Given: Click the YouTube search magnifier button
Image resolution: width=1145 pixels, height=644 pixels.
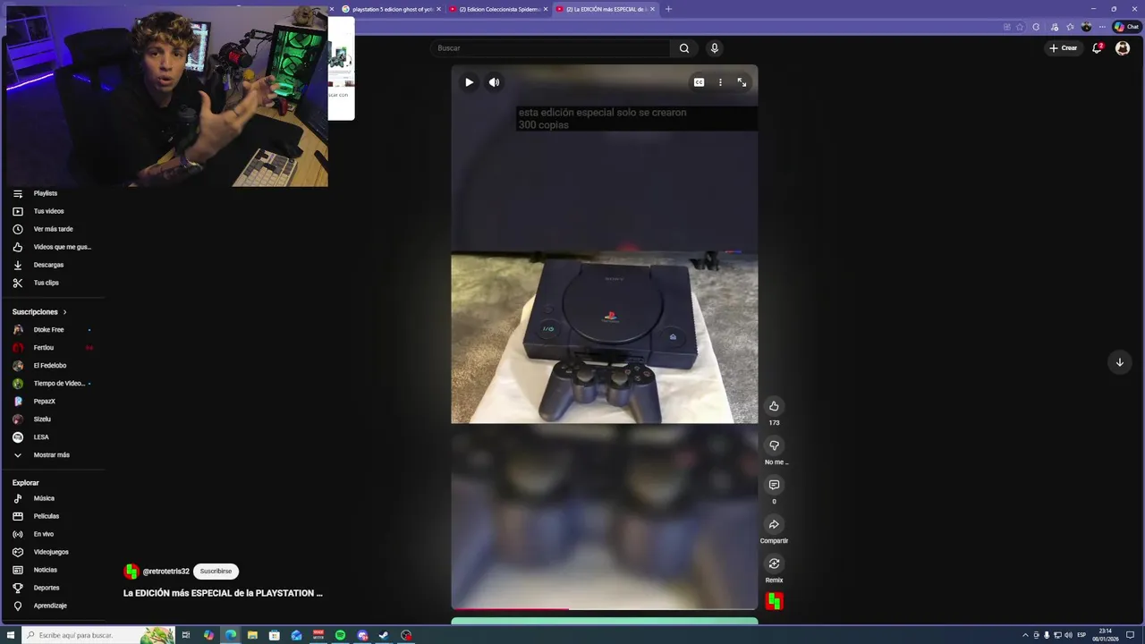Looking at the screenshot, I should (x=684, y=48).
